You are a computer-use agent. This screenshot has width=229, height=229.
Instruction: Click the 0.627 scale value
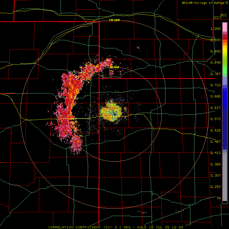[x=216, y=108]
